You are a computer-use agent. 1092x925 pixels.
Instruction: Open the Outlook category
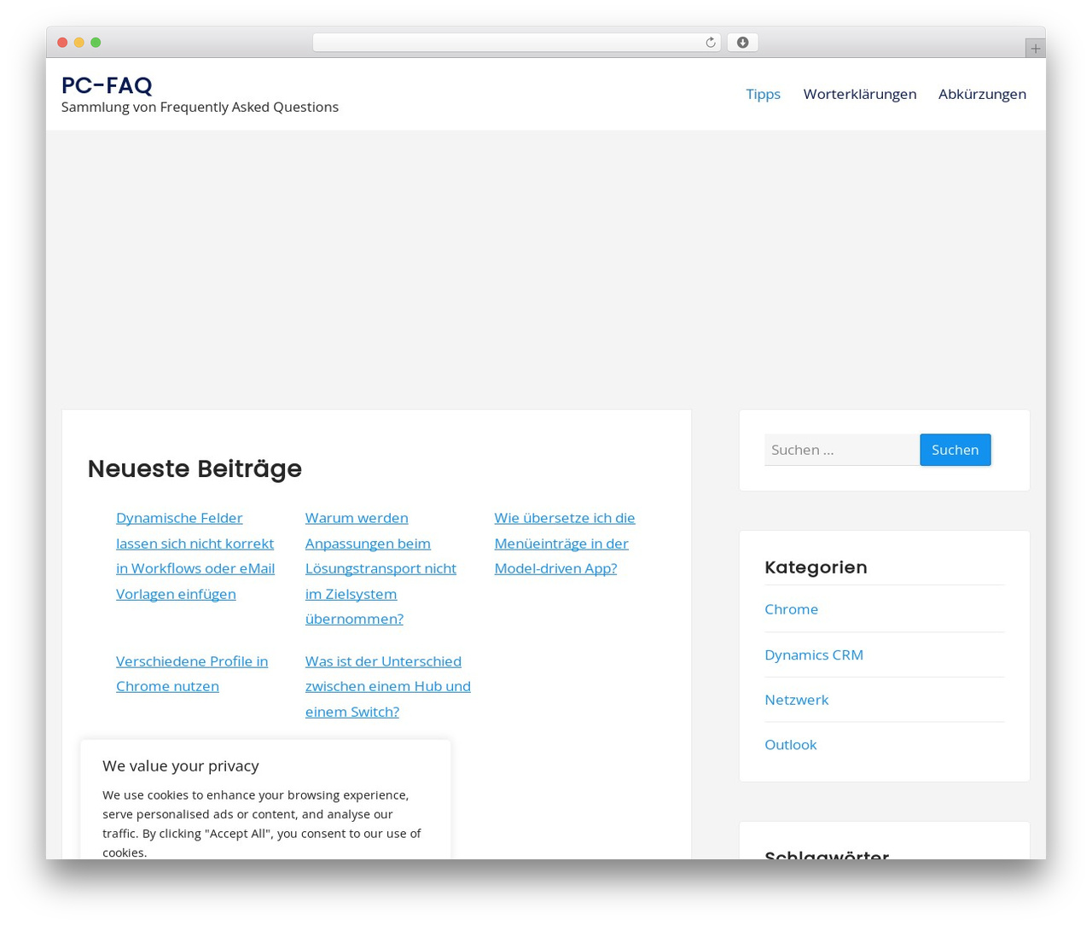[x=790, y=745]
